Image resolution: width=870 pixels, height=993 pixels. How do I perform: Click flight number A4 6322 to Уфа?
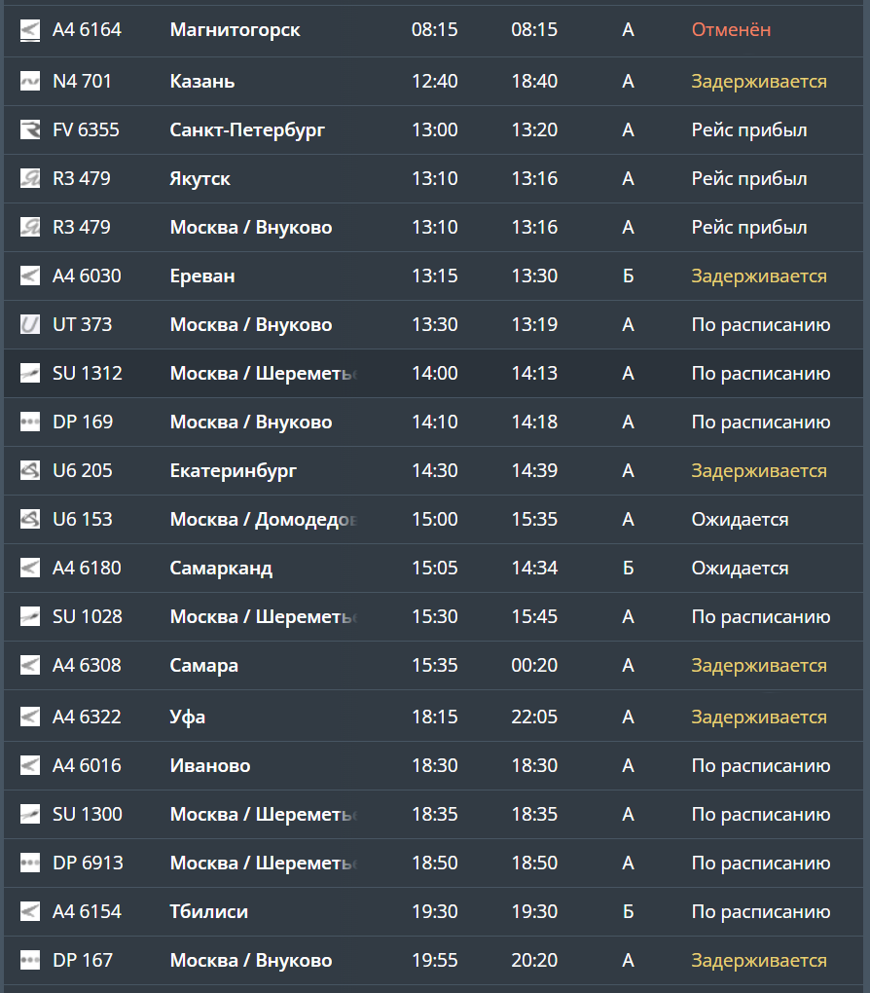pos(87,717)
